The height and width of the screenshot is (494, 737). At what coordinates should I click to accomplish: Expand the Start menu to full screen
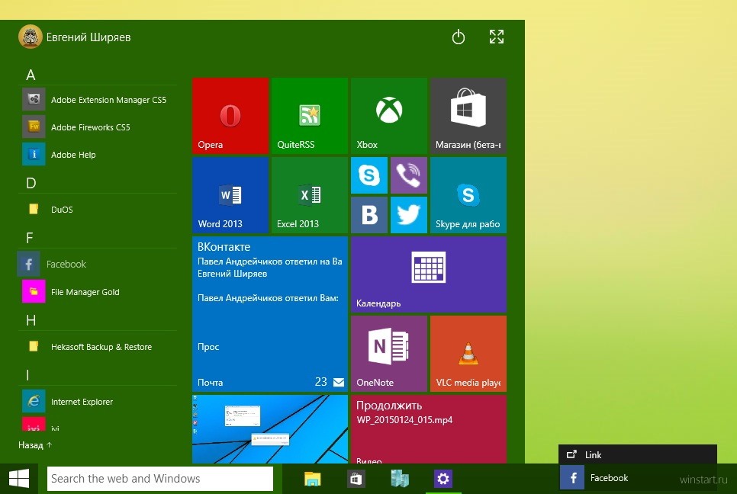(x=497, y=37)
